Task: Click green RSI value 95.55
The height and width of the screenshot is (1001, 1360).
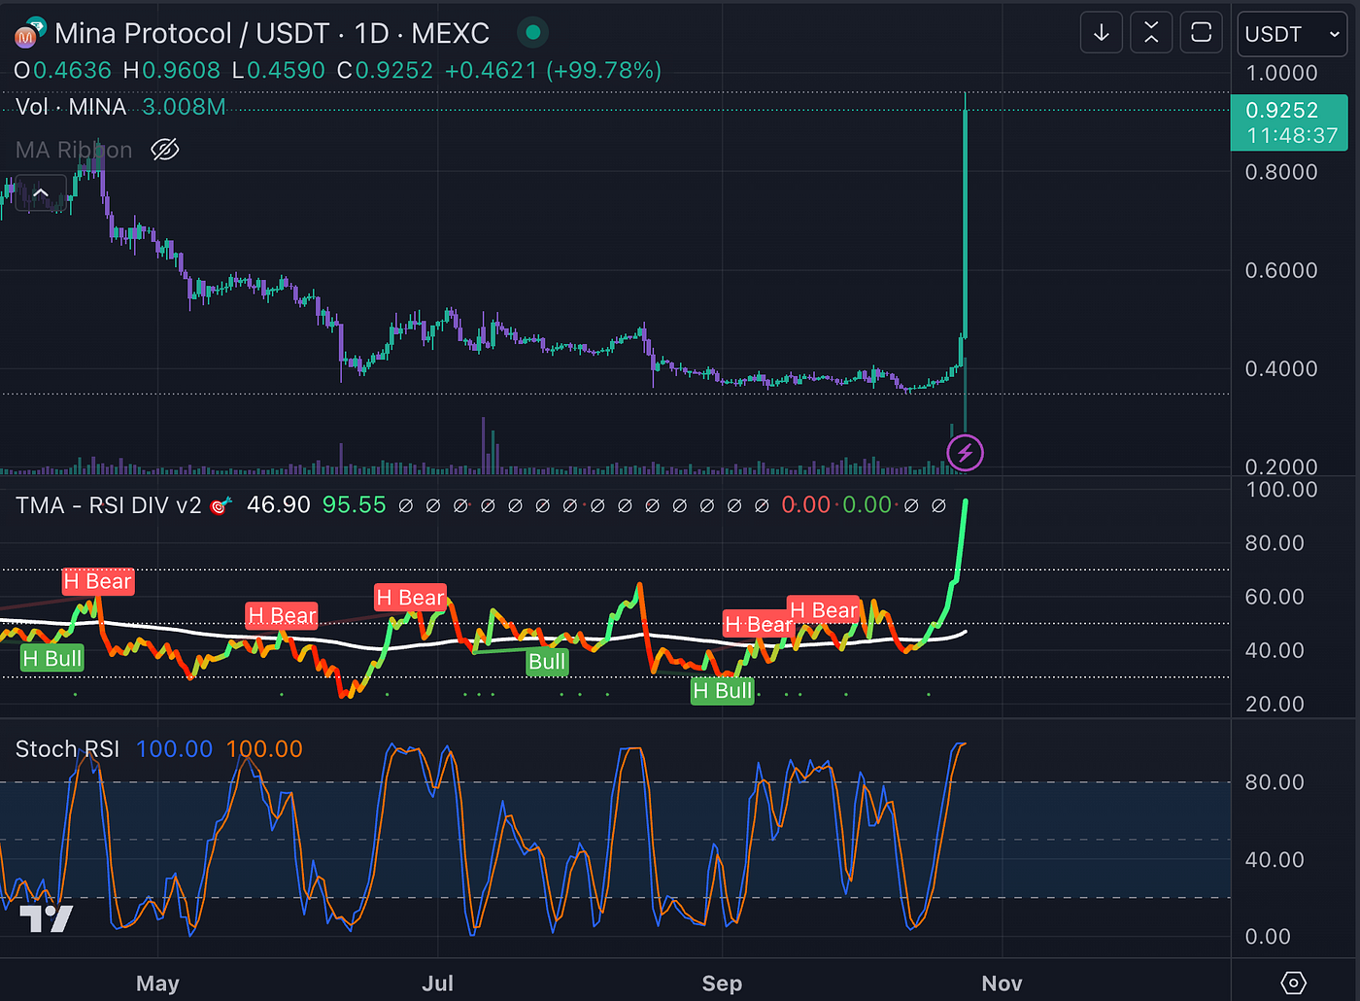Action: 354,505
